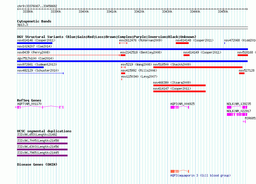This screenshot has height=184, width=256.
Task: Click segmental duplication bar %ID:96.7965 Length:21445
Action: [x=42, y=156]
